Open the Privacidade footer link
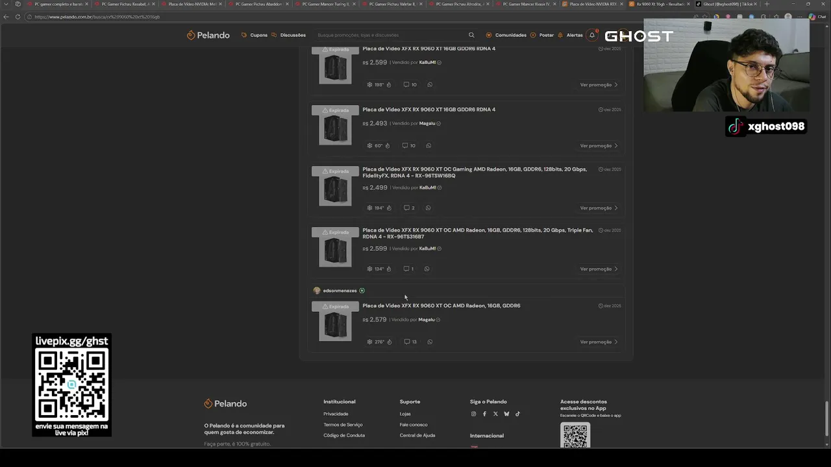831x467 pixels. pos(336,414)
